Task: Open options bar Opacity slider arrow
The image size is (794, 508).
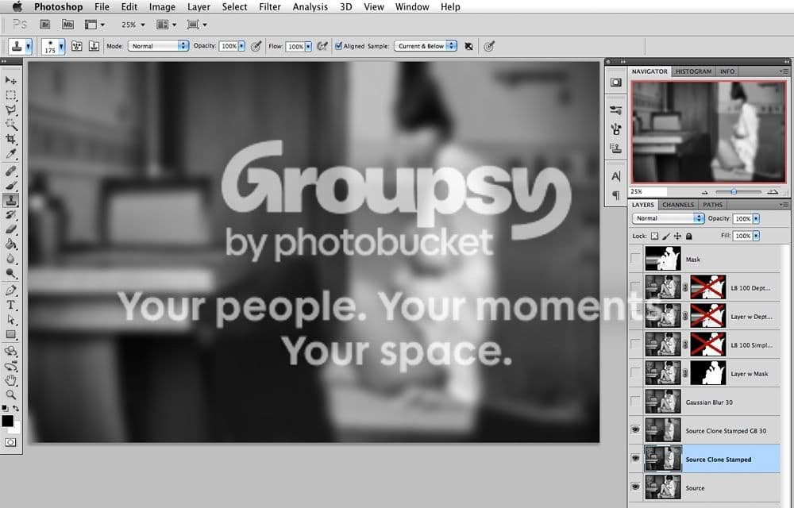Action: 241,46
